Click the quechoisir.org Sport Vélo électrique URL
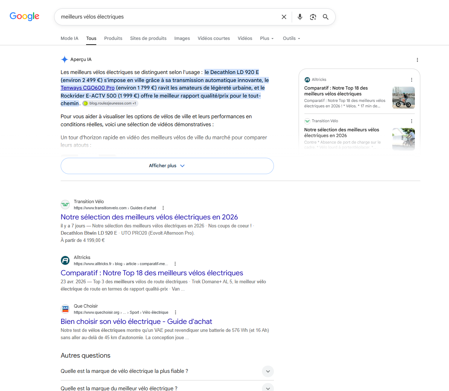The image size is (449, 391). click(x=121, y=312)
